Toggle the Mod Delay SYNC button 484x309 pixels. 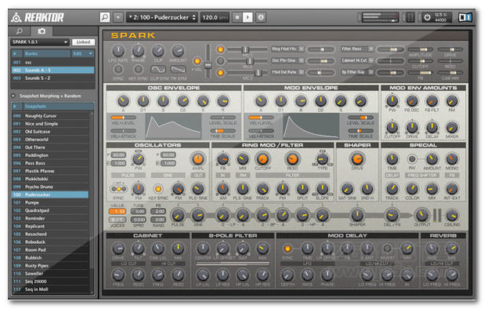pos(287,249)
